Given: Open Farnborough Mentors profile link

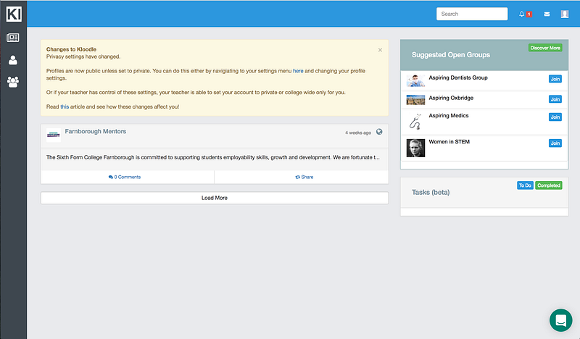Looking at the screenshot, I should pyautogui.click(x=96, y=131).
